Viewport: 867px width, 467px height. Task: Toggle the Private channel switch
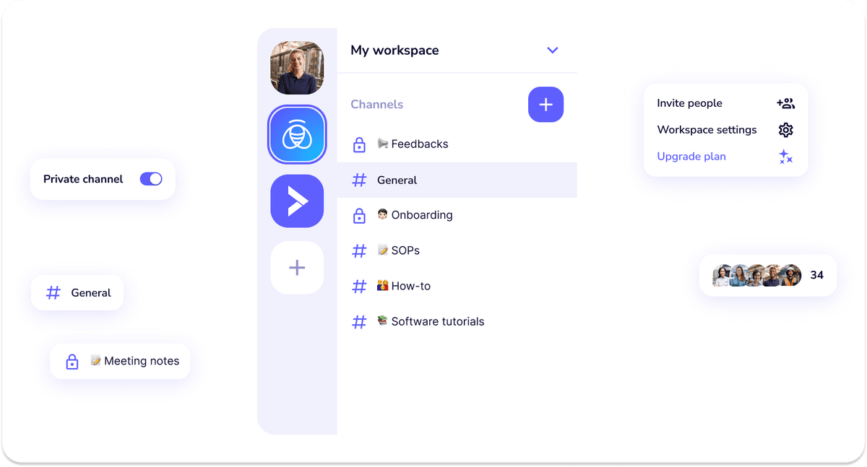pos(151,178)
